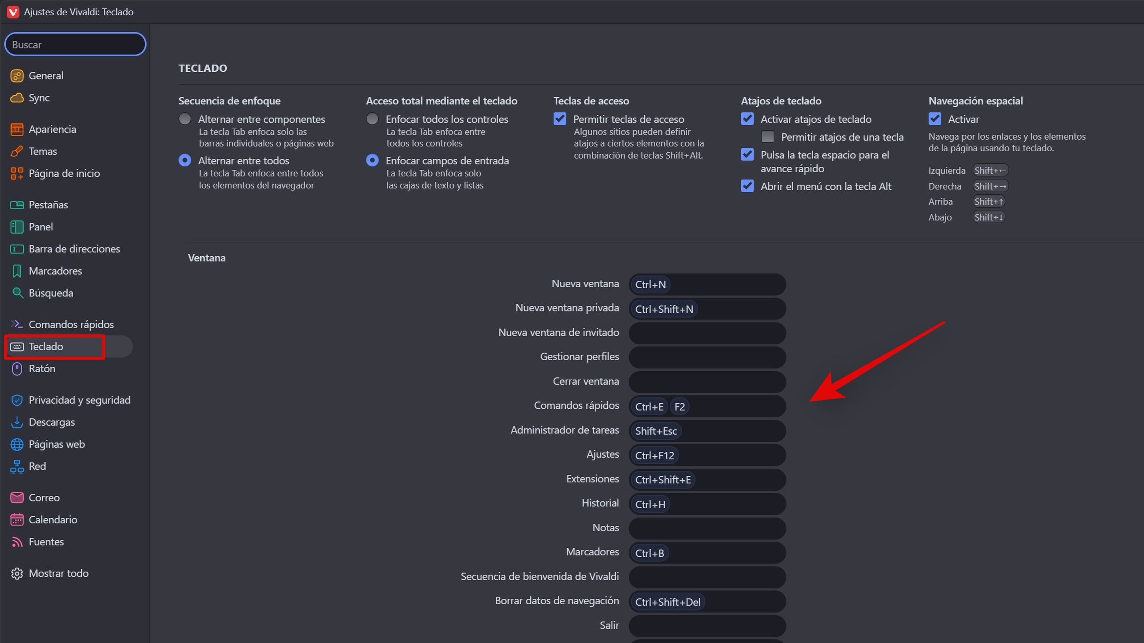Click the Correo envelope icon
This screenshot has width=1144, height=643.
coord(17,498)
